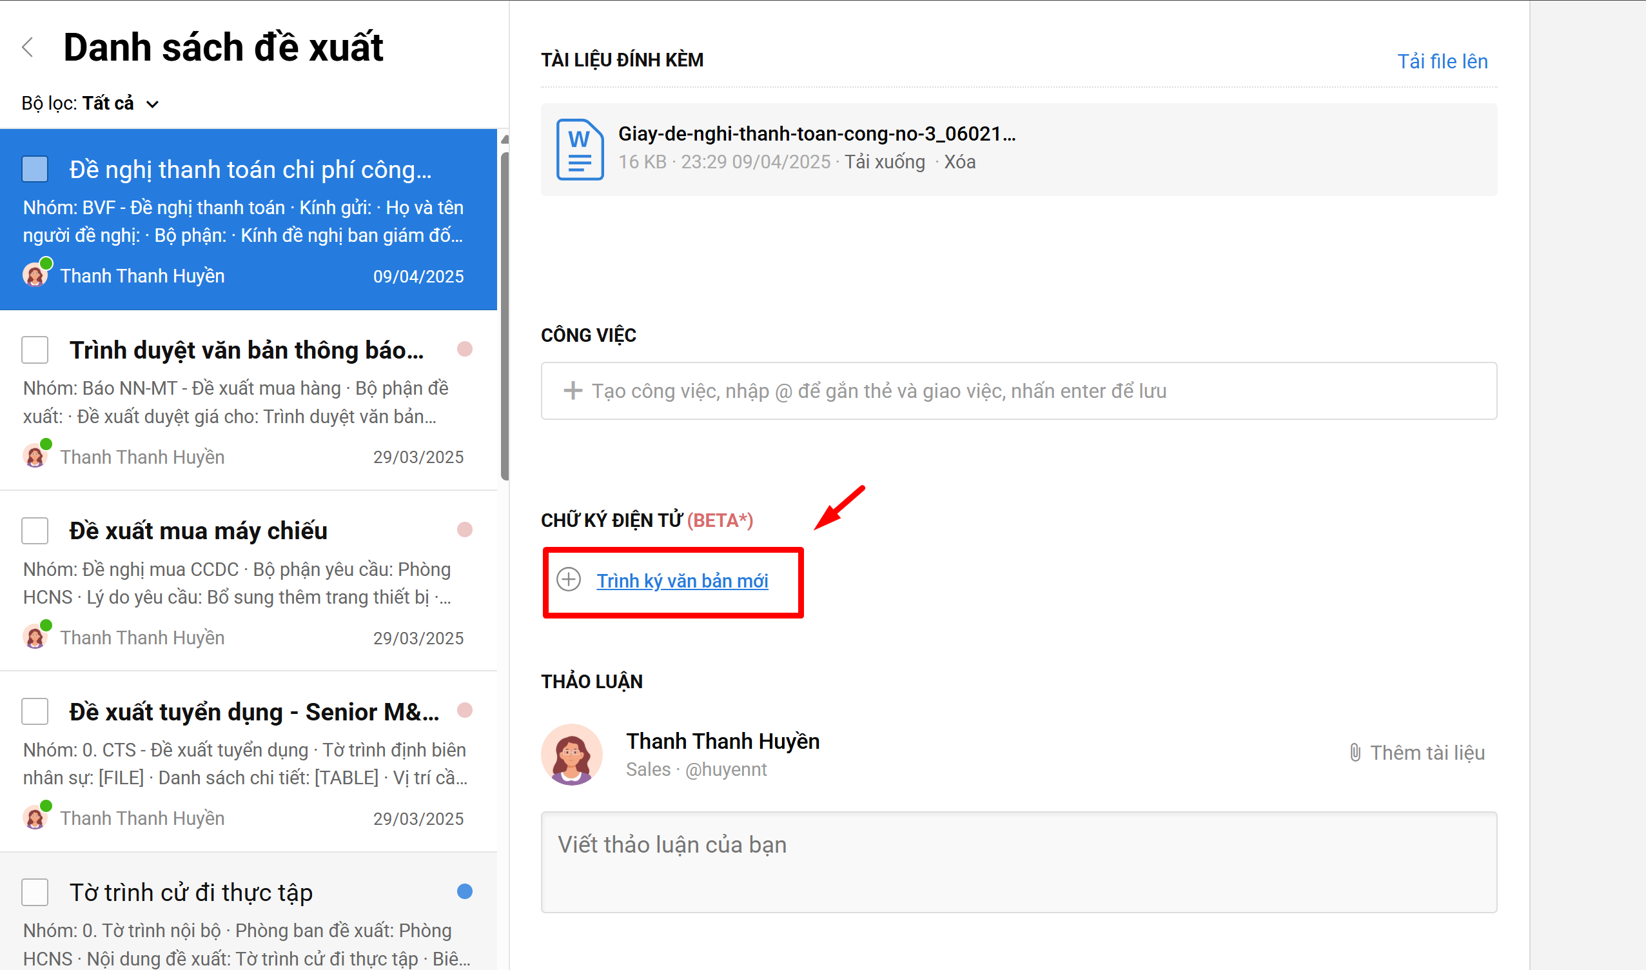The width and height of the screenshot is (1646, 970).
Task: Open the Đề xuất tuyển dụng Senior proposal
Action: point(253,712)
